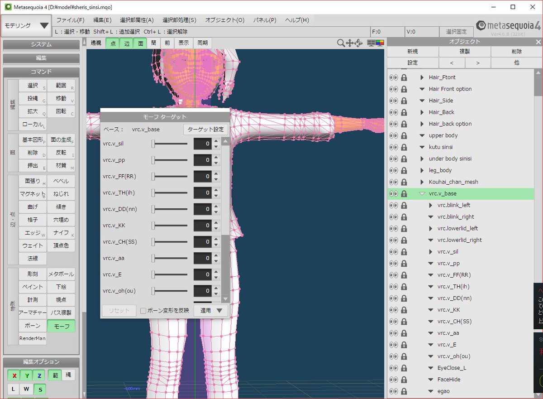This screenshot has height=399, width=543.
Task: Click the 複製 (Duplicate) object button
Action: pyautogui.click(x=465, y=52)
